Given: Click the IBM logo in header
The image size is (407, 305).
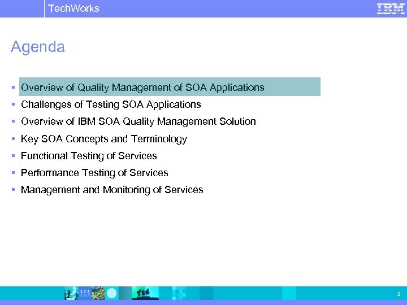Looking at the screenshot, I should pyautogui.click(x=391, y=8).
